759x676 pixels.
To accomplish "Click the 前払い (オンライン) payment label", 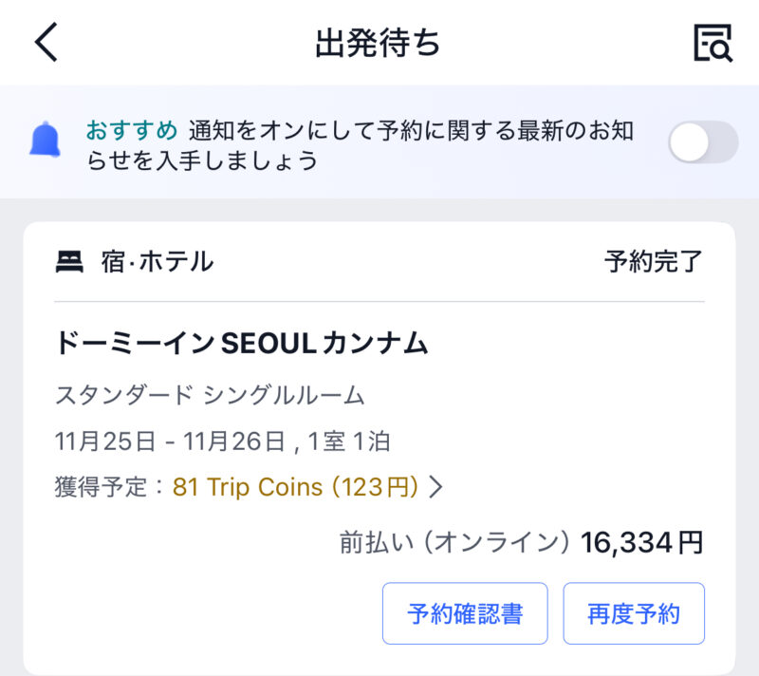I will point(454,543).
